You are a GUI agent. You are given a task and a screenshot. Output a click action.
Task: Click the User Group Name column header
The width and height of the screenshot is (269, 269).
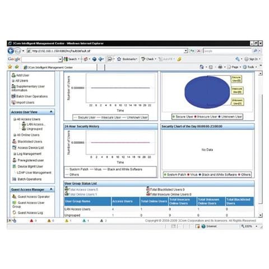(x=87, y=201)
